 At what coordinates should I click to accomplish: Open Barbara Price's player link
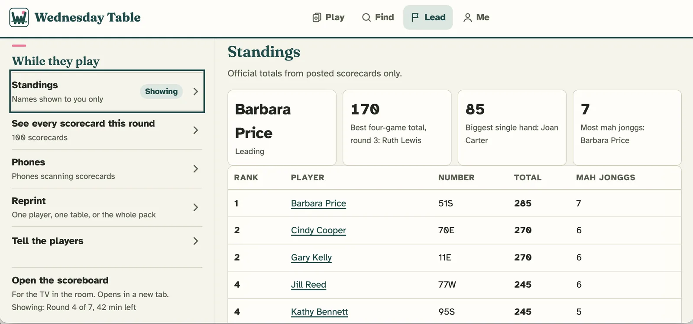(x=318, y=203)
